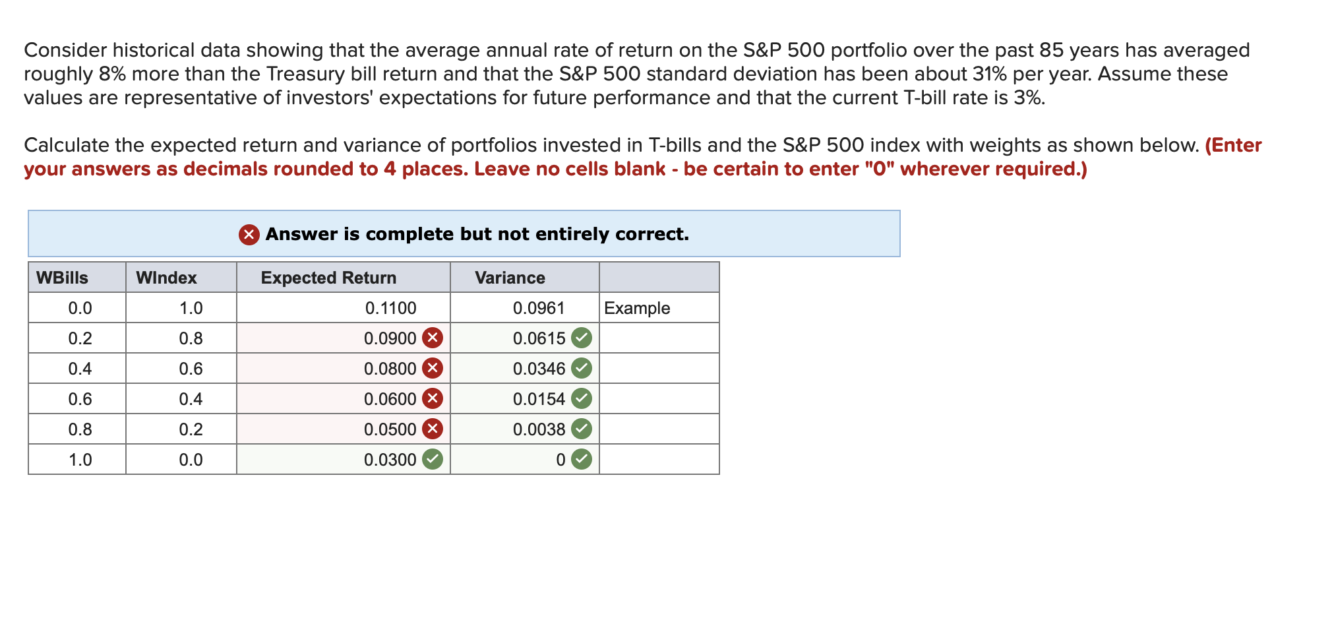Click the WIndex column header
Image resolution: width=1332 pixels, height=620 pixels.
[x=165, y=278]
